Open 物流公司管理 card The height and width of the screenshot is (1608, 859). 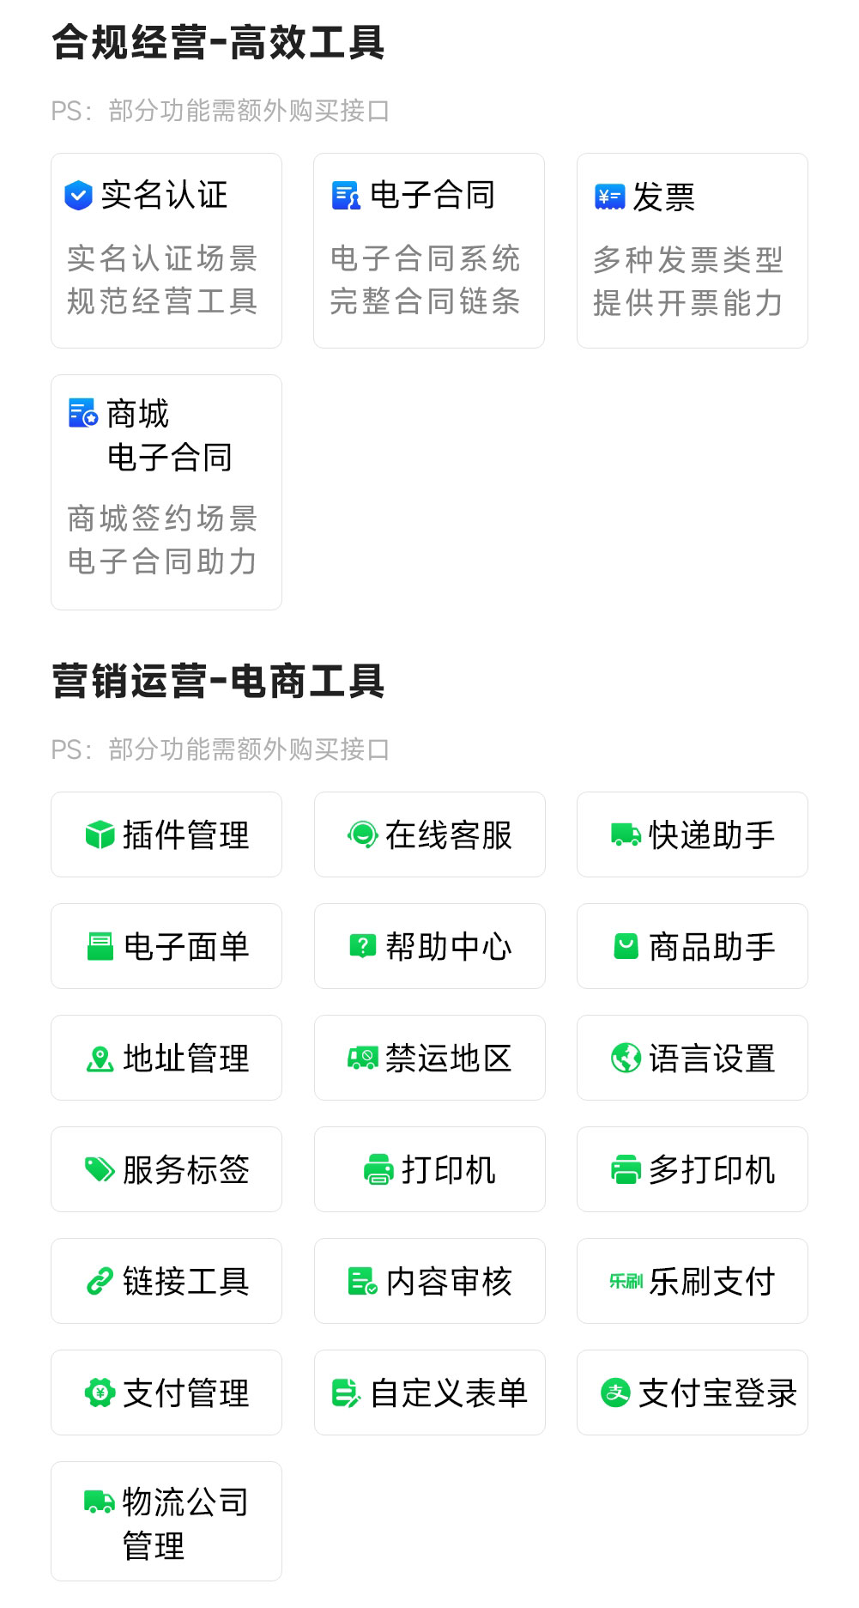click(166, 1521)
